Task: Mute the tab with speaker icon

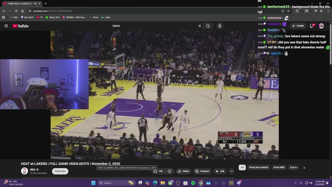Action: tap(35, 4)
